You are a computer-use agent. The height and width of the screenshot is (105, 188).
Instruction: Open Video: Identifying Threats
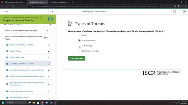(19, 98)
